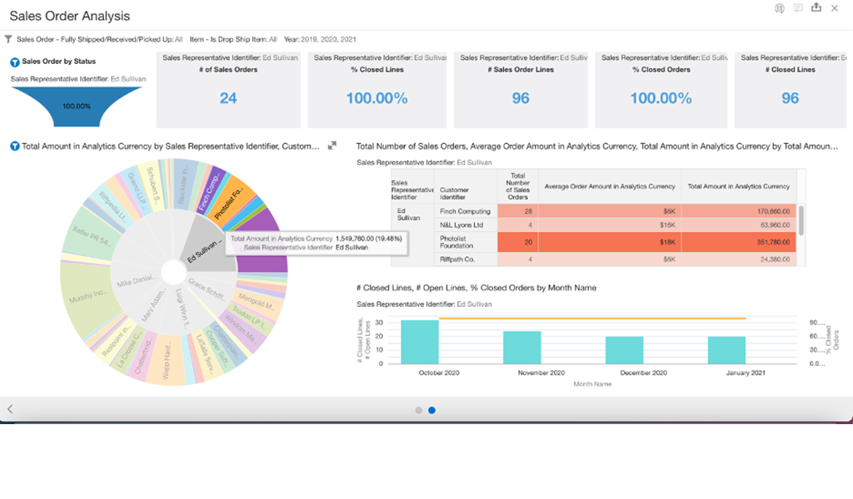Click the purple Finch Comp outer segment

click(211, 188)
